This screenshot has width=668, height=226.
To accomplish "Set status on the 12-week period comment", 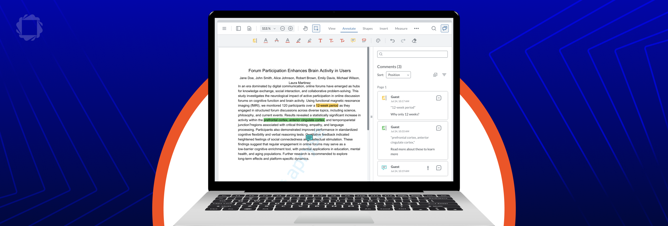I will (439, 98).
